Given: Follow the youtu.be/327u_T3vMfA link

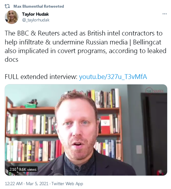Looking at the screenshot, I should (113, 77).
